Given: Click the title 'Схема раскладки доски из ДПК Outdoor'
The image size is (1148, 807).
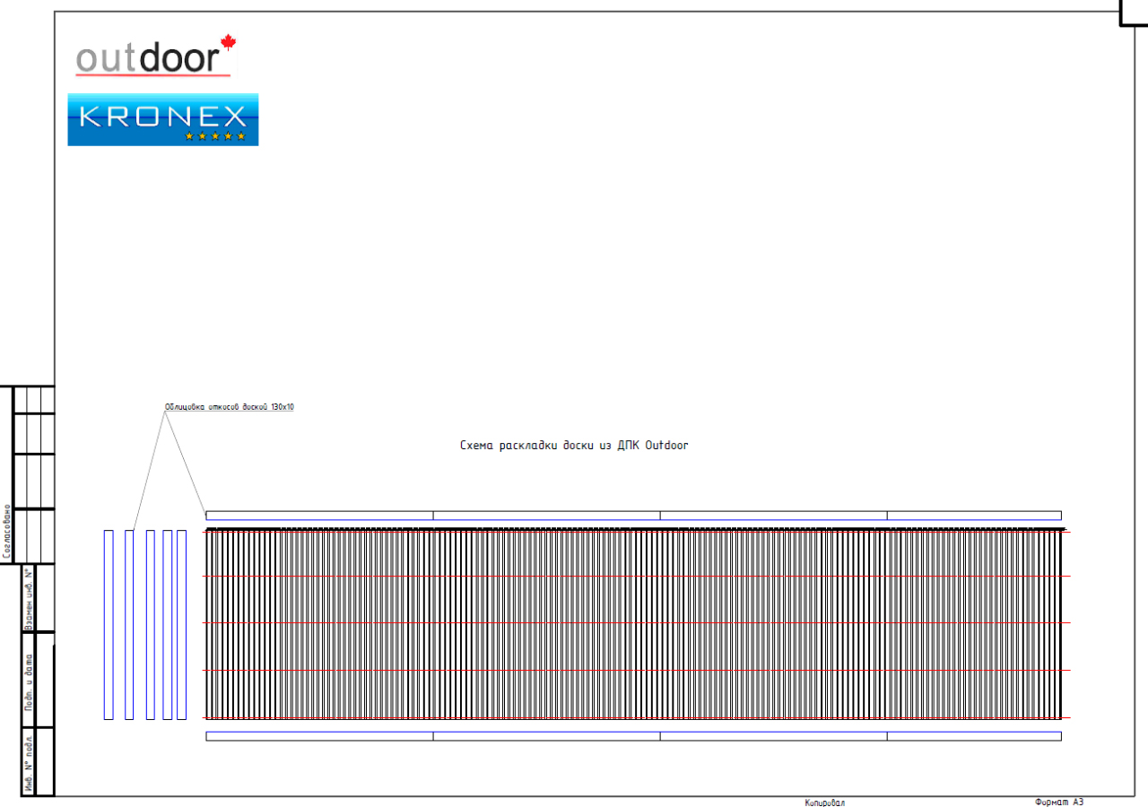Looking at the screenshot, I should [574, 445].
